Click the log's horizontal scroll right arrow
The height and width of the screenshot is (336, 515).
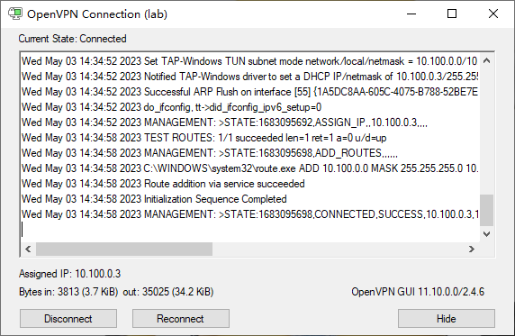(472, 250)
